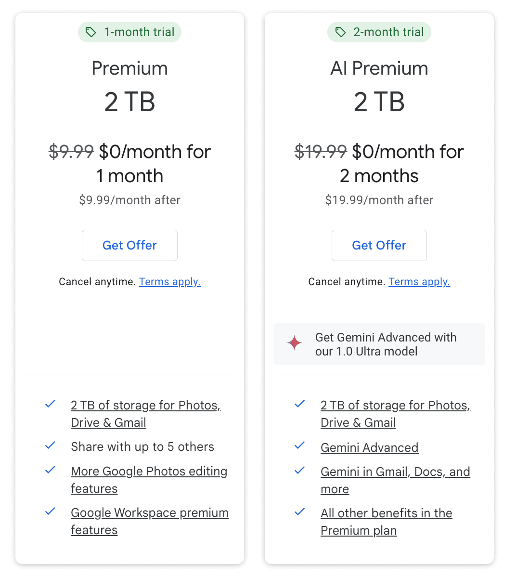Open the Google Workspace premium features link
Image resolution: width=516 pixels, height=578 pixels.
coord(149,513)
